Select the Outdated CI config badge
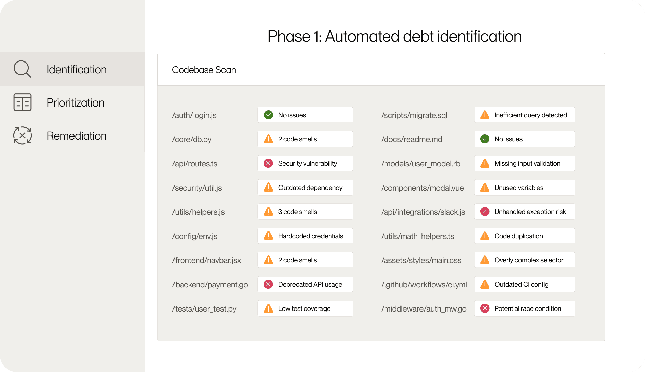Image resolution: width=645 pixels, height=372 pixels. [x=524, y=284]
